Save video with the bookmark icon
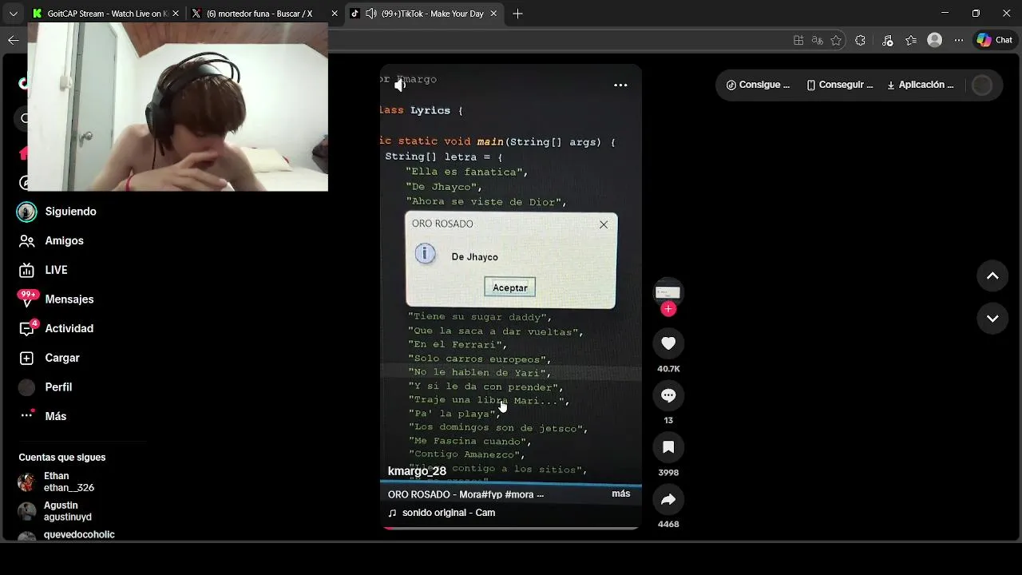Viewport: 1022px width, 575px height. [668, 447]
